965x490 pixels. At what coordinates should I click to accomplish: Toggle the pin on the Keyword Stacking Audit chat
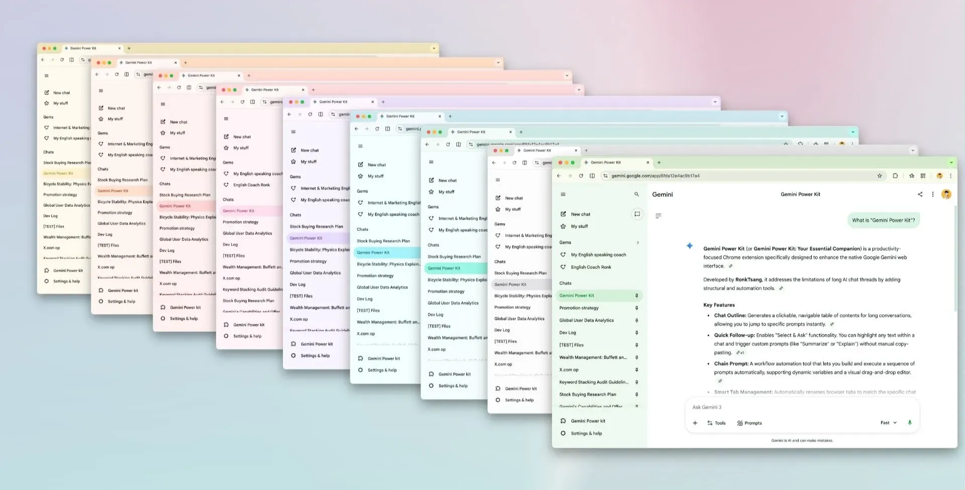637,382
